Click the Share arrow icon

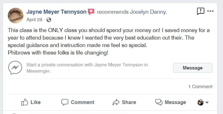(116, 102)
